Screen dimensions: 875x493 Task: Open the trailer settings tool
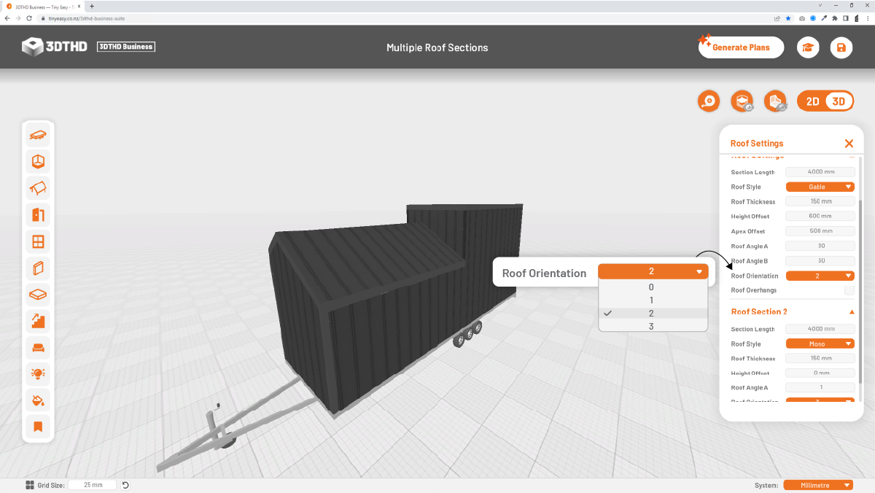(38, 135)
